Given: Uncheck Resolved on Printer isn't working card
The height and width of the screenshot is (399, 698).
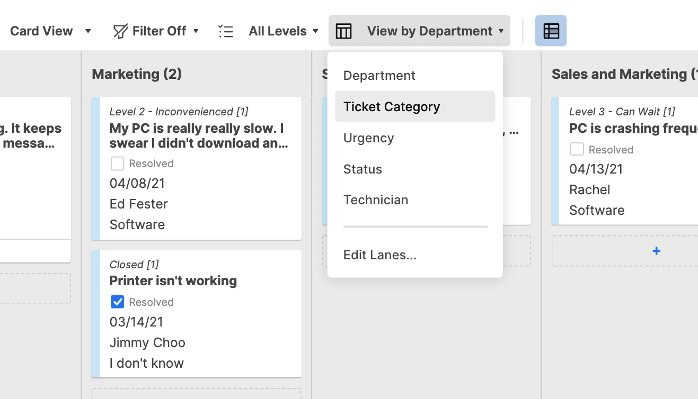Looking at the screenshot, I should (117, 302).
